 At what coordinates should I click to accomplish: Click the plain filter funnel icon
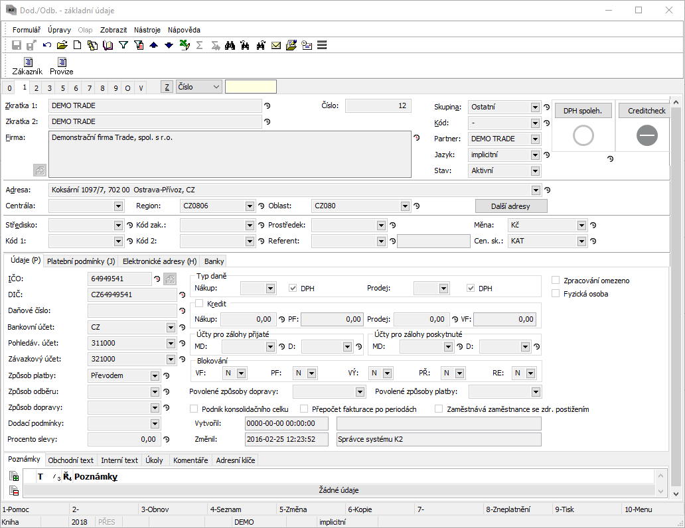tap(123, 45)
